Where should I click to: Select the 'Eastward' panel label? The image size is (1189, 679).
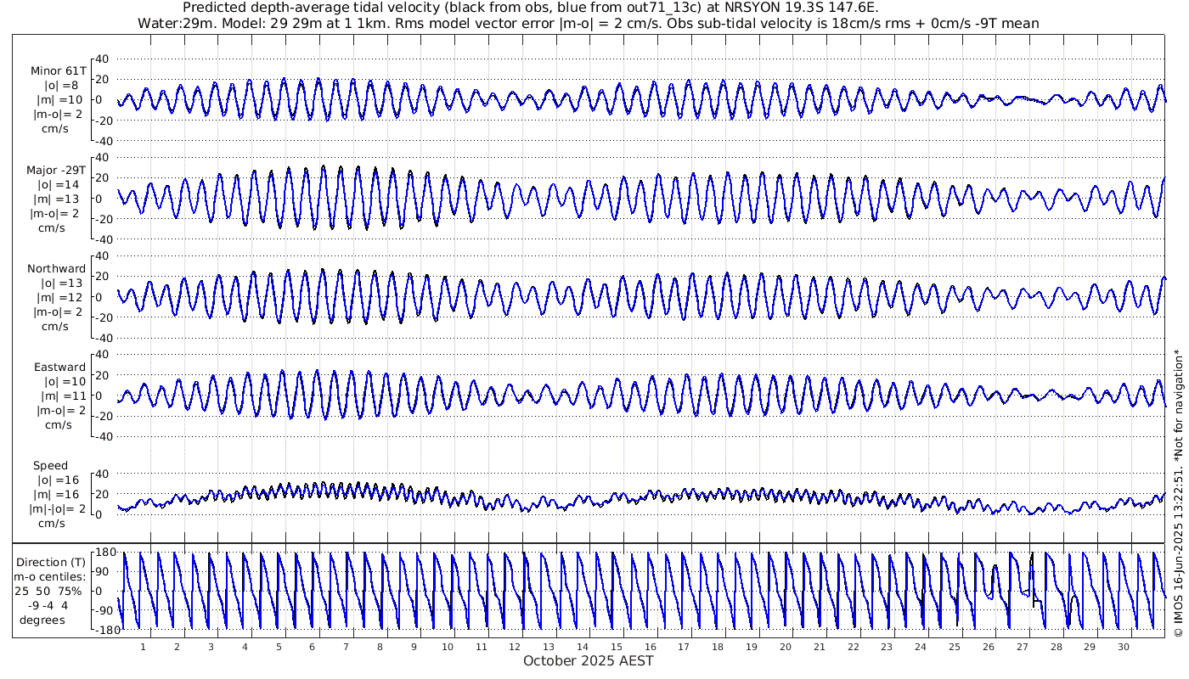pyautogui.click(x=59, y=367)
